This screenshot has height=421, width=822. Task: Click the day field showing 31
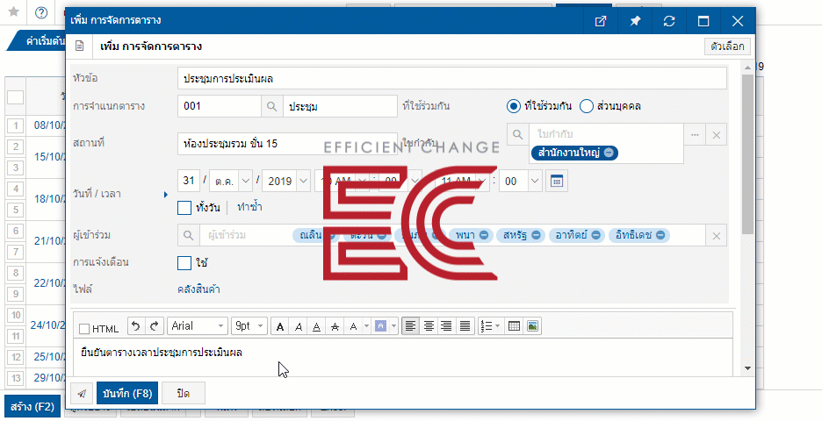click(189, 181)
